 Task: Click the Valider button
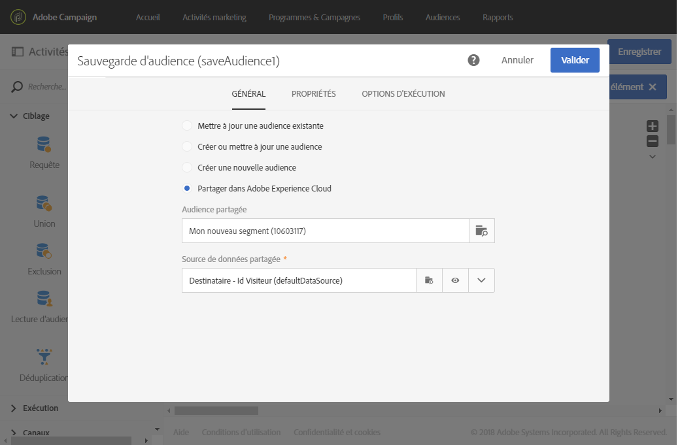[x=575, y=60]
